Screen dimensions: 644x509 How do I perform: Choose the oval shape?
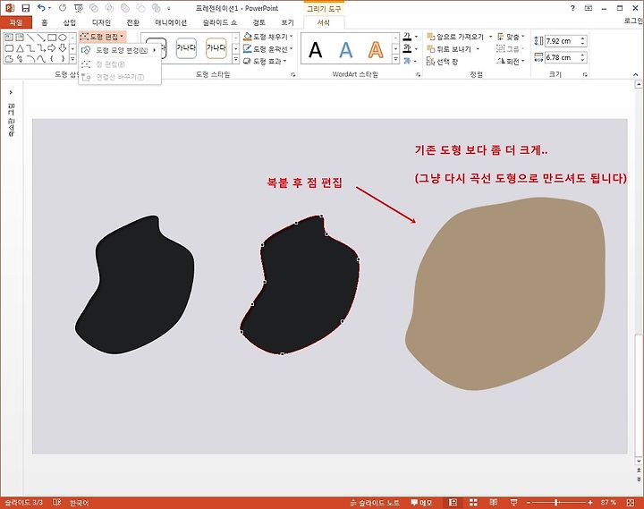(63, 38)
